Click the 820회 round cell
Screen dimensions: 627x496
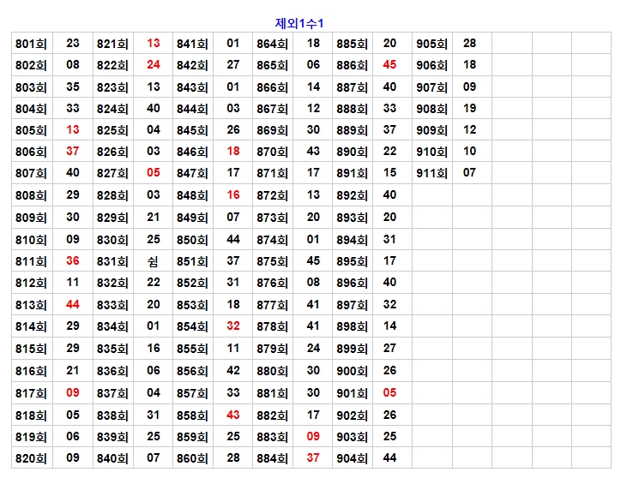[x=31, y=458]
